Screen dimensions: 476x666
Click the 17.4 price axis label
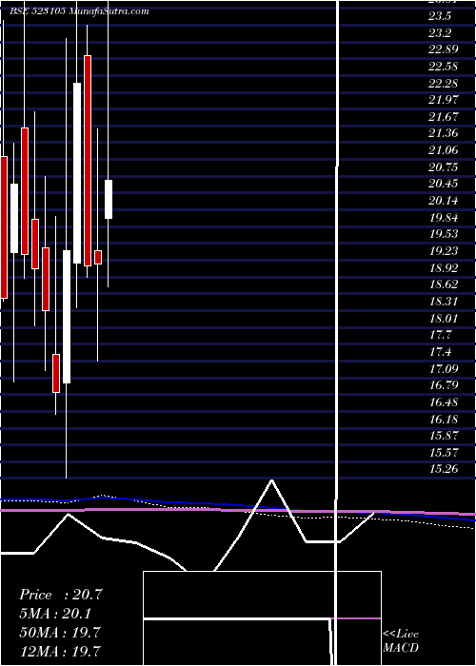point(440,352)
